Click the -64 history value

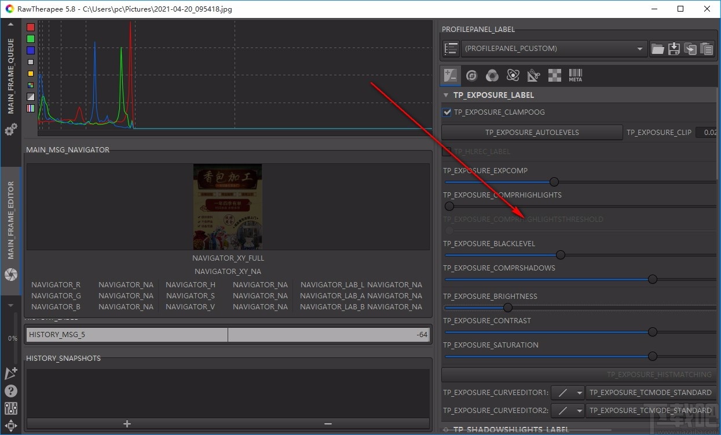(x=422, y=335)
